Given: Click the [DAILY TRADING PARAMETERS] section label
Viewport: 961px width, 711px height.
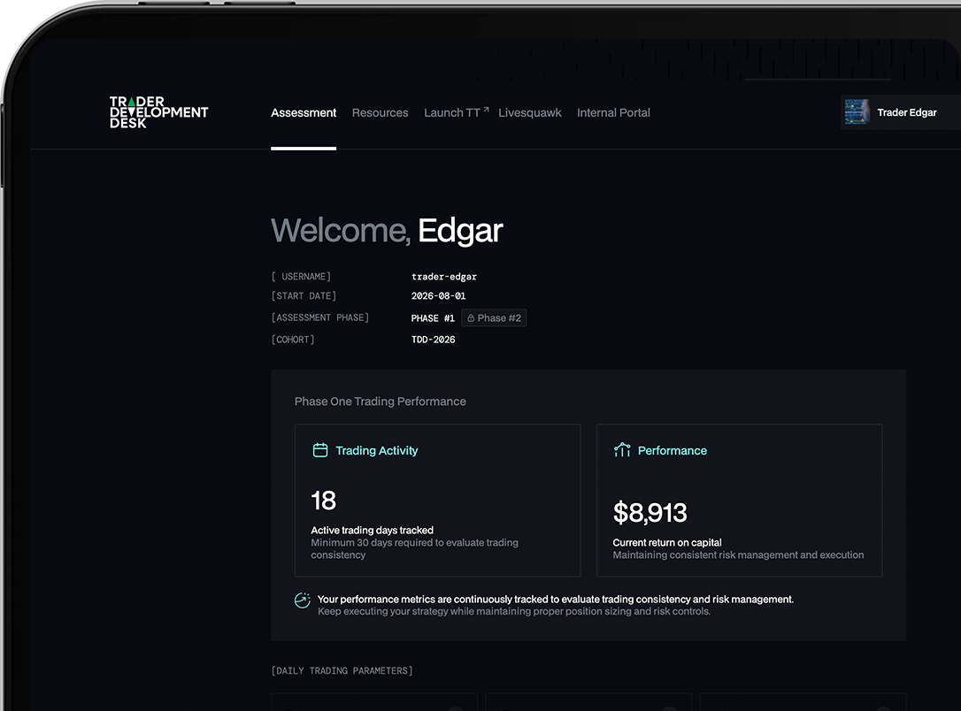Looking at the screenshot, I should (x=342, y=670).
